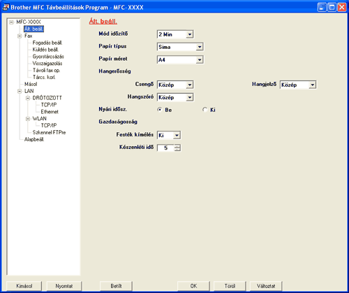Collapse the LAN tree branch
Viewport: 349px width, 293px height.
20,91
